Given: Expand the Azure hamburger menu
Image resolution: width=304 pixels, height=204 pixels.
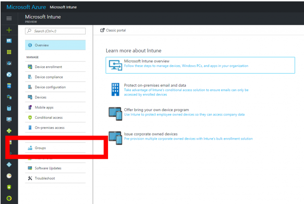Looking at the screenshot, I should coord(9,19).
